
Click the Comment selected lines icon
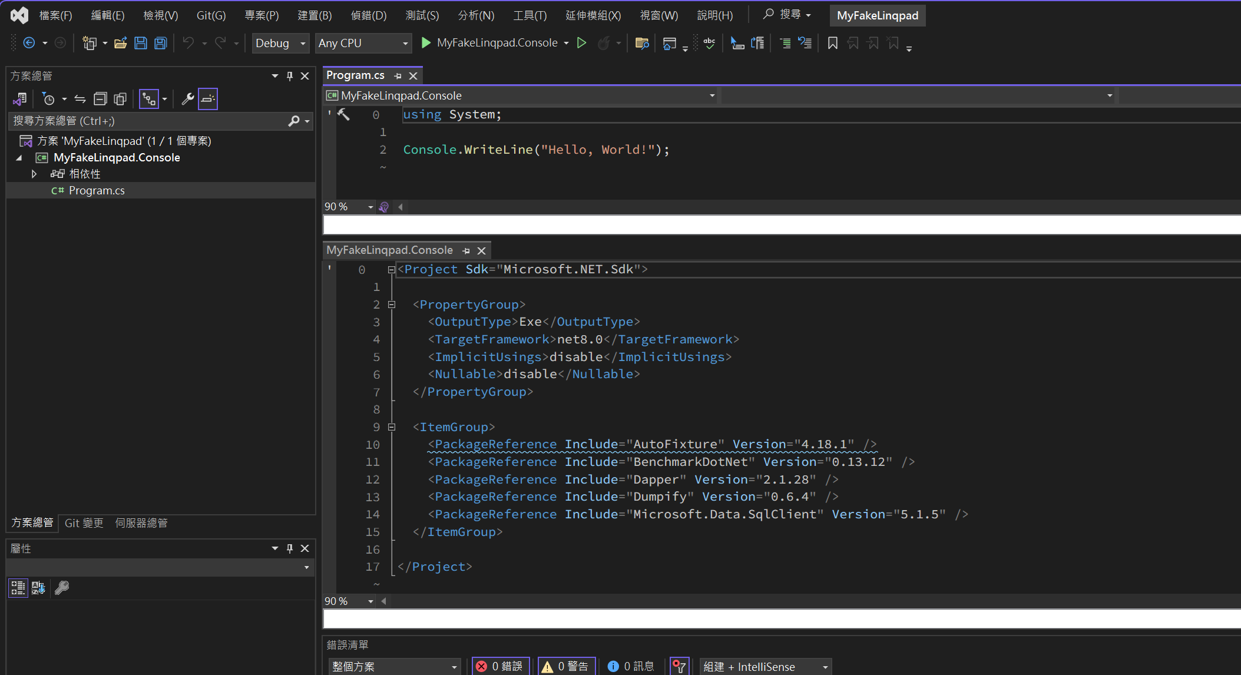coord(785,43)
